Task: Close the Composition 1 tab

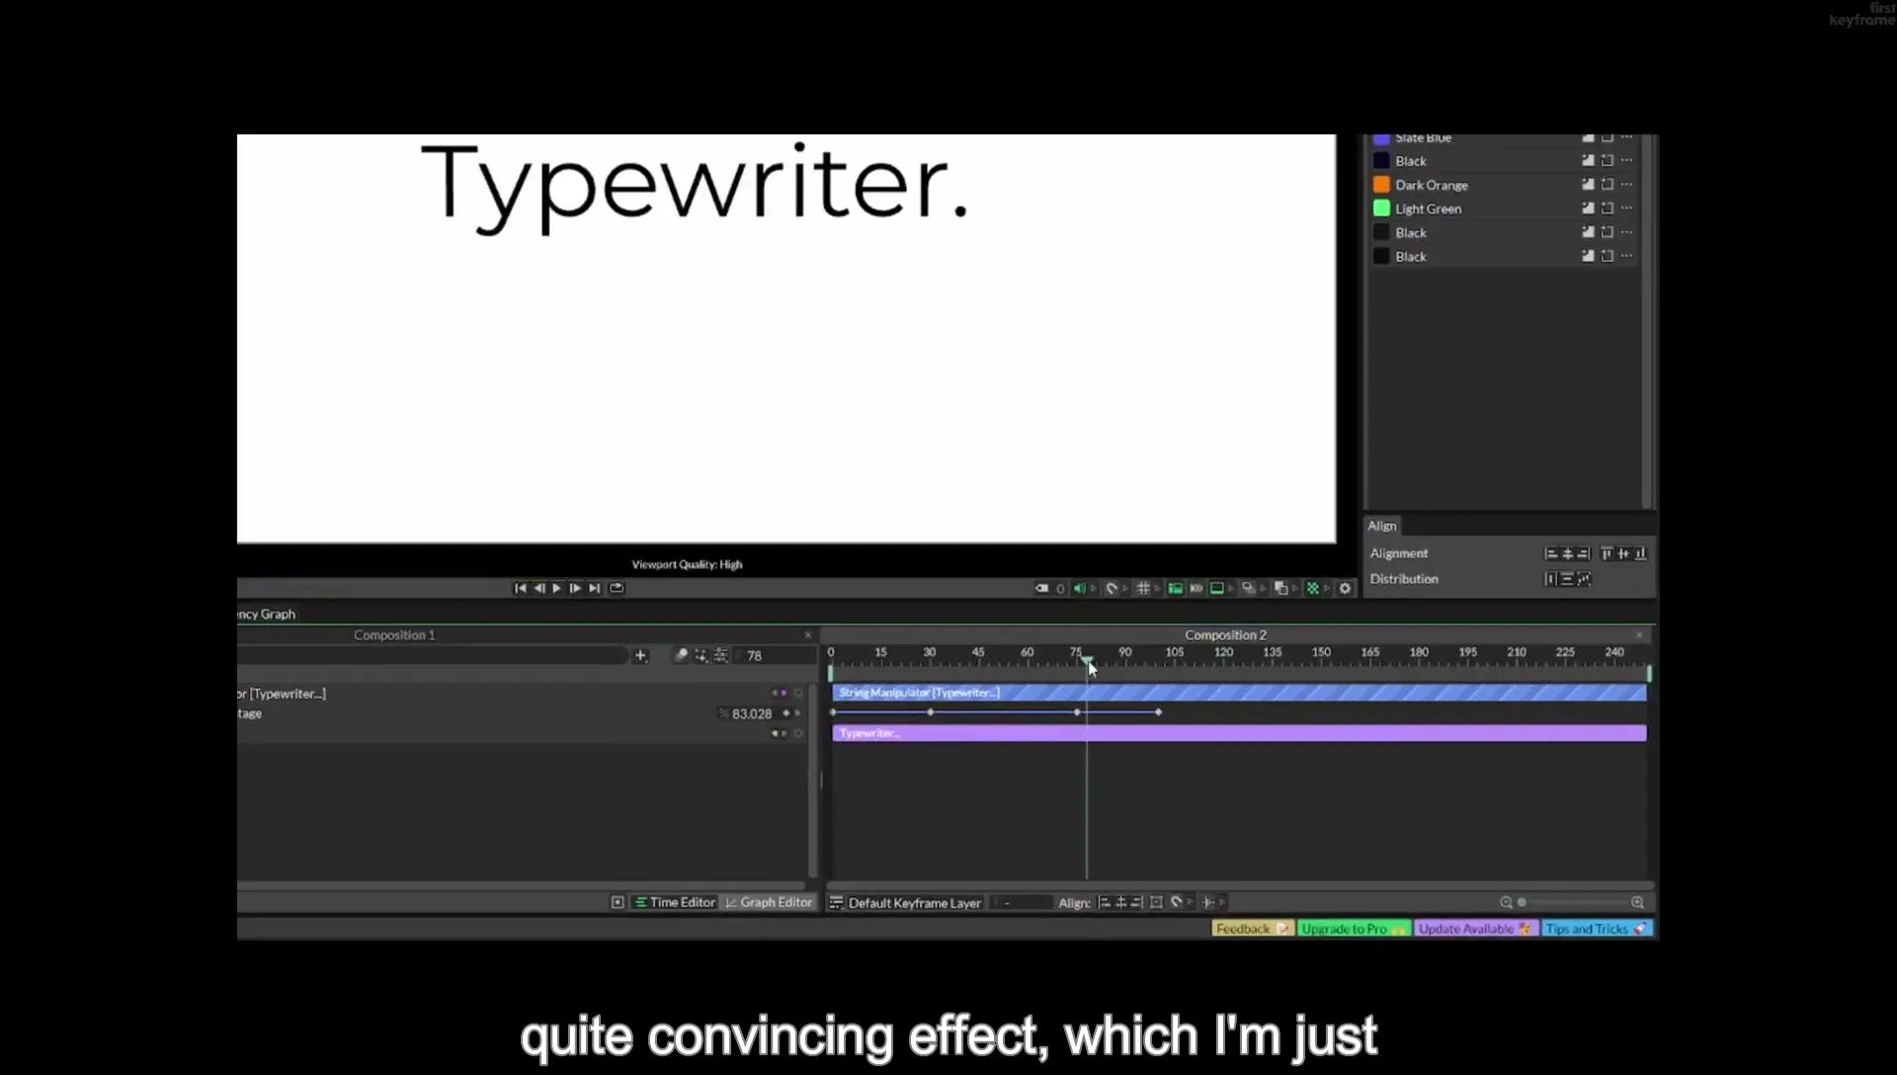Action: (x=807, y=635)
